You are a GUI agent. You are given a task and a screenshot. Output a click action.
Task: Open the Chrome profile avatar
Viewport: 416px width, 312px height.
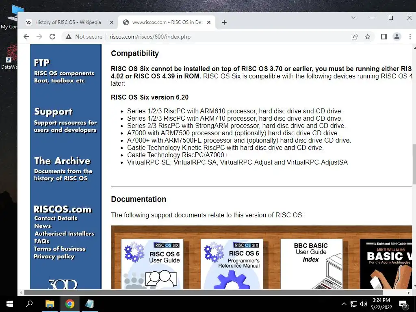click(396, 37)
